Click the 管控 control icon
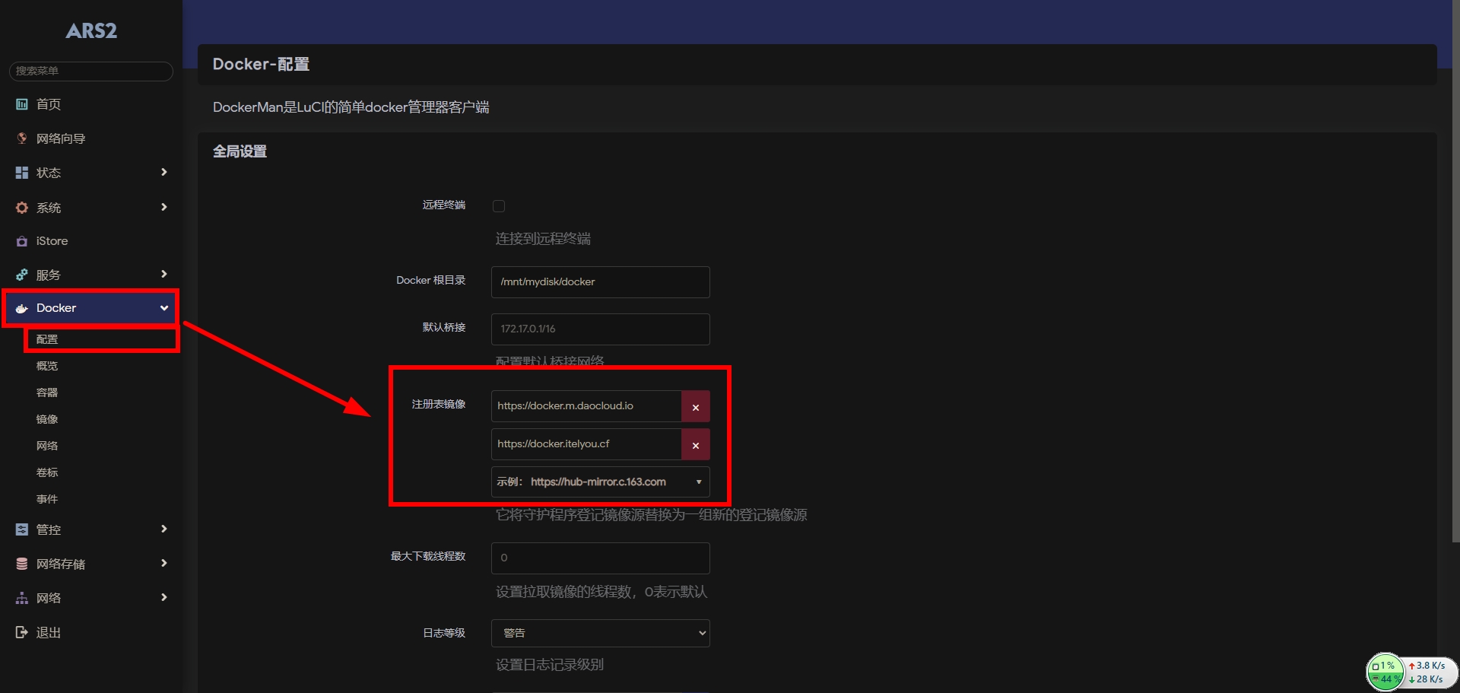 [x=22, y=529]
